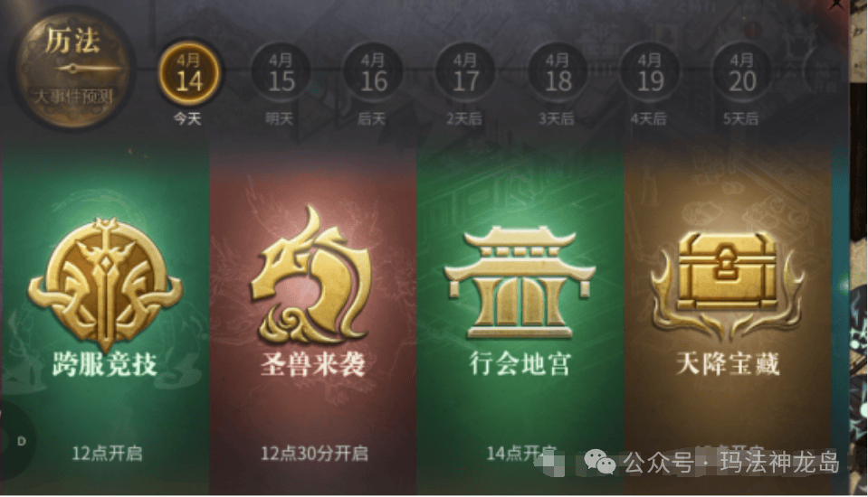Viewport: 868px width, 497px height.
Task: Open the 圣兽来袭 event title
Action: [x=313, y=364]
